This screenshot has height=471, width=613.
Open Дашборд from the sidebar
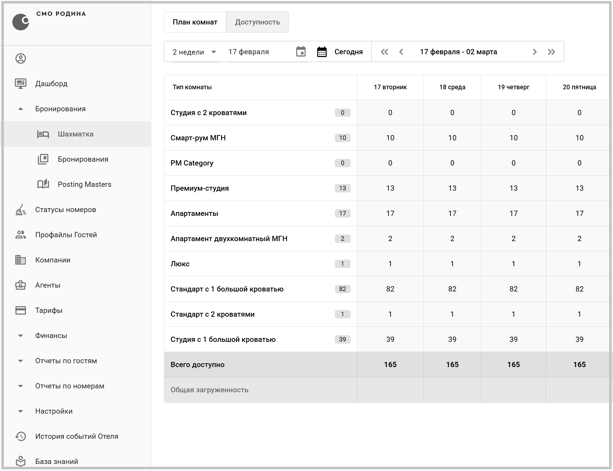point(51,84)
